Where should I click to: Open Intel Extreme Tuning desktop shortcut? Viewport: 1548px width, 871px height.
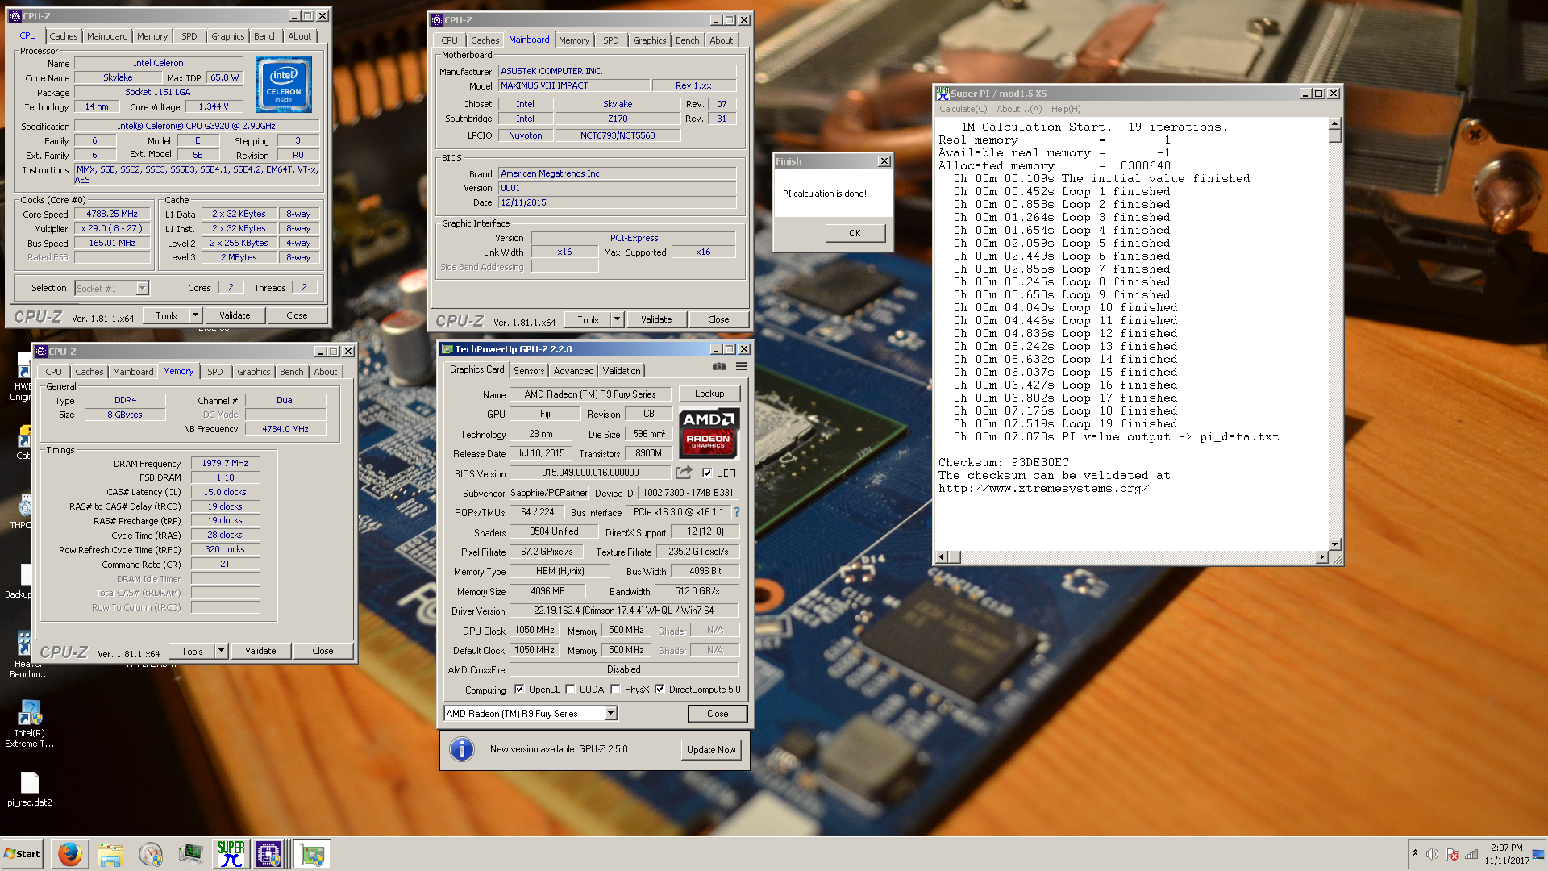(30, 723)
